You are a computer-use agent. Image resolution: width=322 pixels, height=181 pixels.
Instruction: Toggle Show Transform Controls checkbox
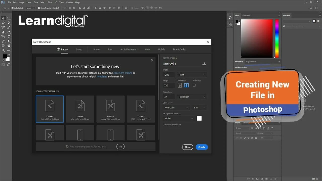point(39,8)
